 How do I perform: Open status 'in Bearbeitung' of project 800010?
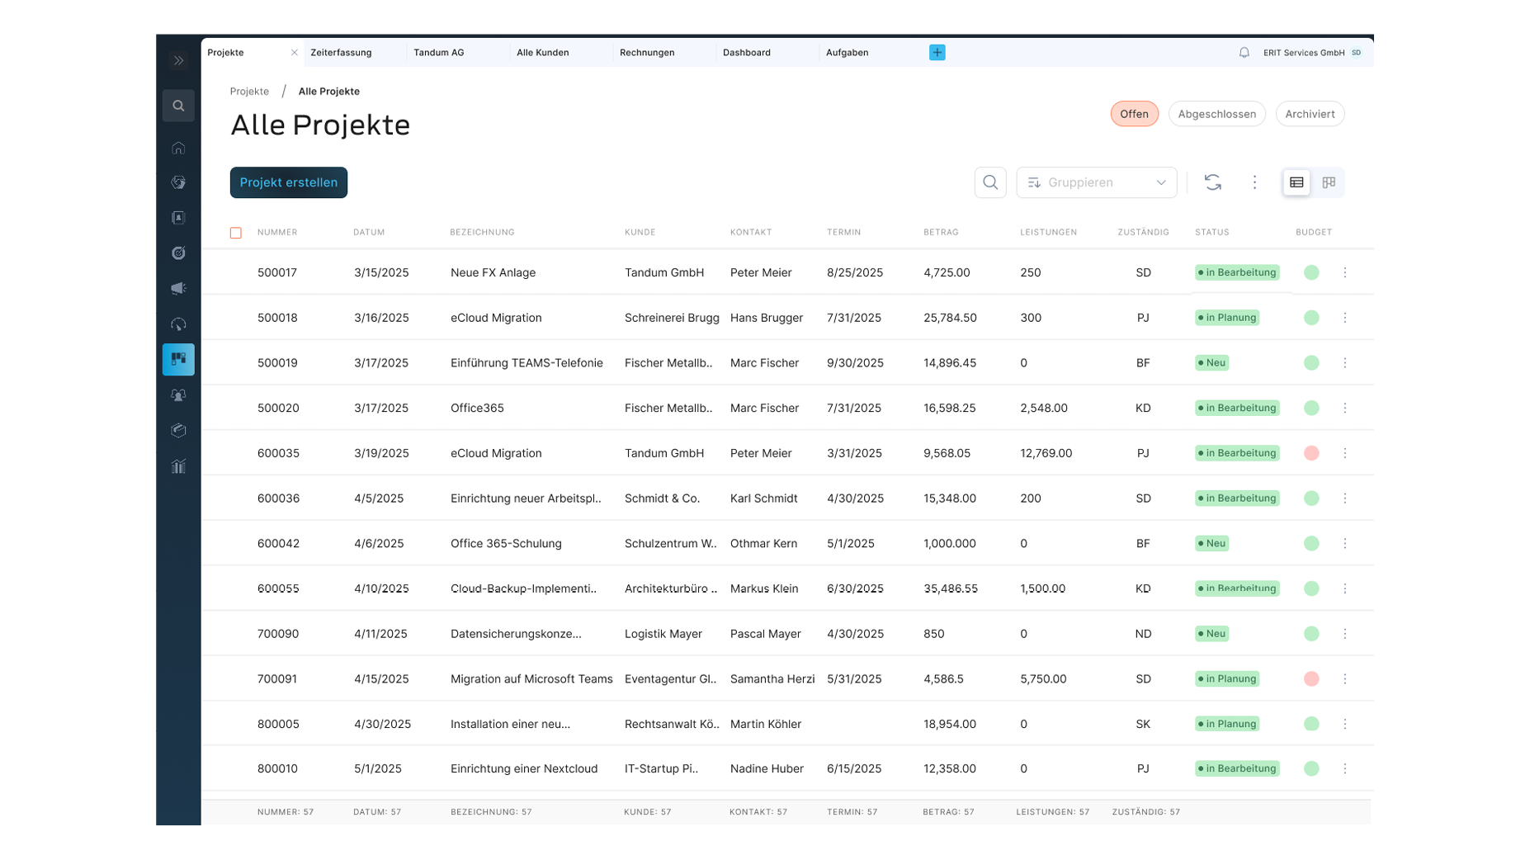(x=1237, y=769)
